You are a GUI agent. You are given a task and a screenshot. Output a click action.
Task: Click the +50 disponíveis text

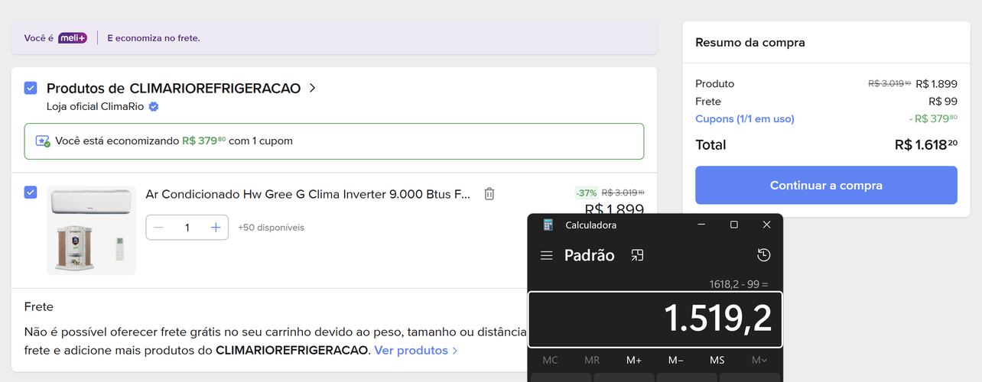point(271,228)
